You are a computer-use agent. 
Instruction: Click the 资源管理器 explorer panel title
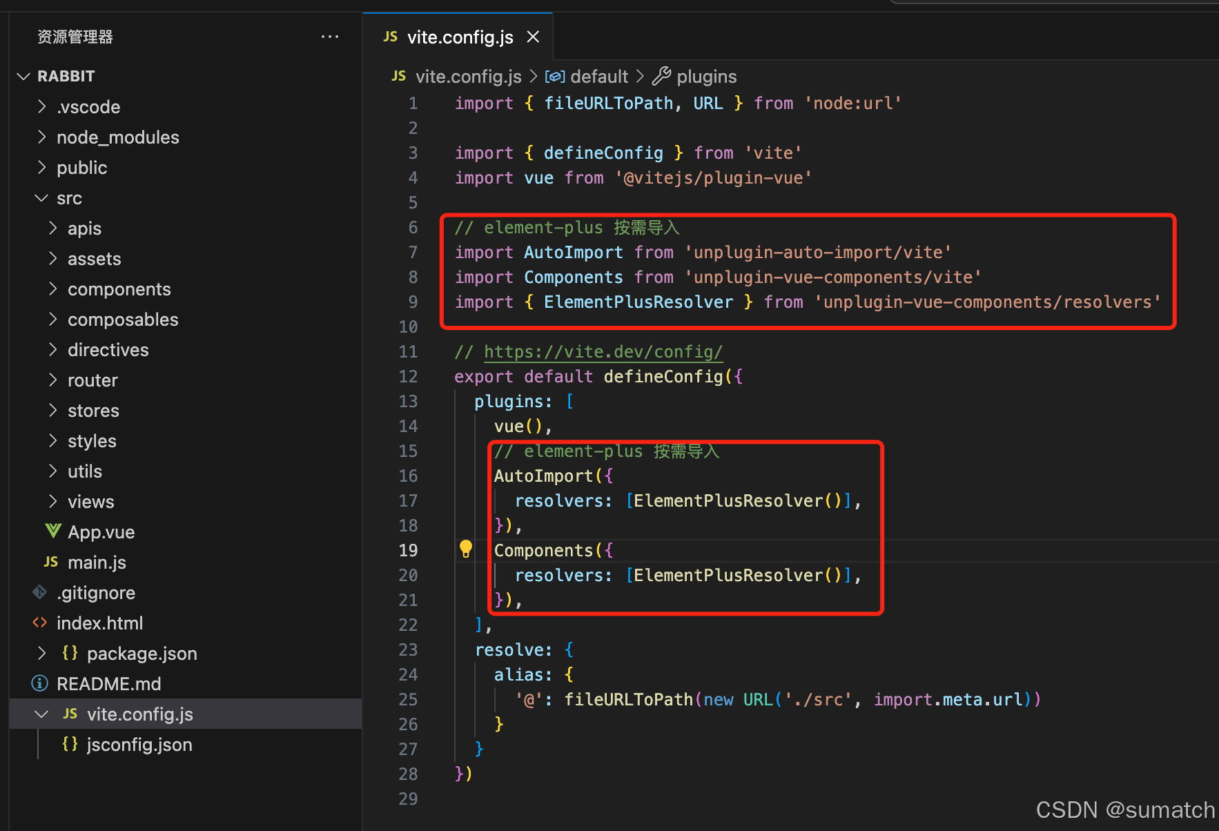tap(75, 37)
